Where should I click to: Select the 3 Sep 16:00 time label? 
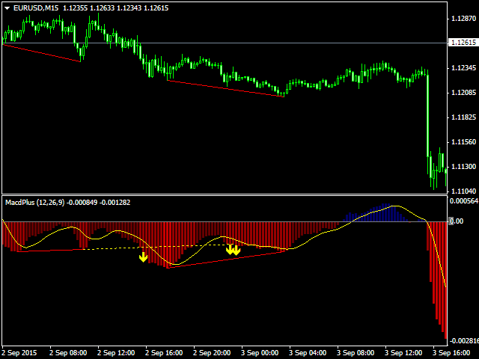tap(451, 353)
